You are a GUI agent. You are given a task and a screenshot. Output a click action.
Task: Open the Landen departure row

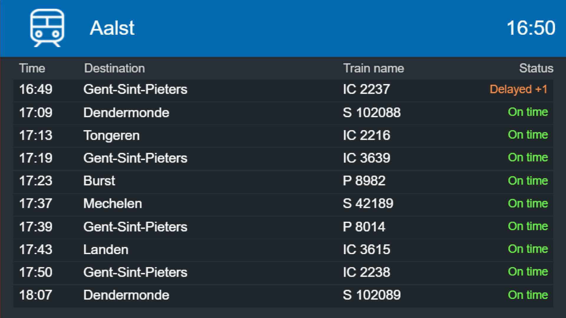coord(283,250)
